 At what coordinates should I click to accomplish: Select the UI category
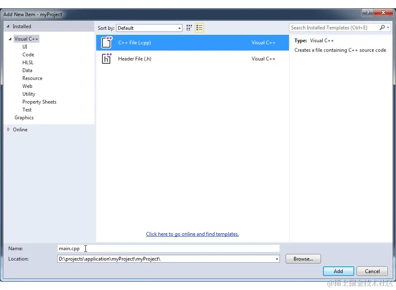pos(25,47)
